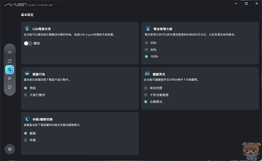
Task: Open the second sidebar icon below the grid
Action: coord(10,61)
